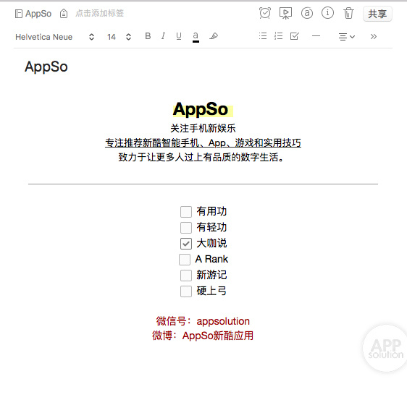Set a reminder with the alarm clock icon

tap(265, 13)
